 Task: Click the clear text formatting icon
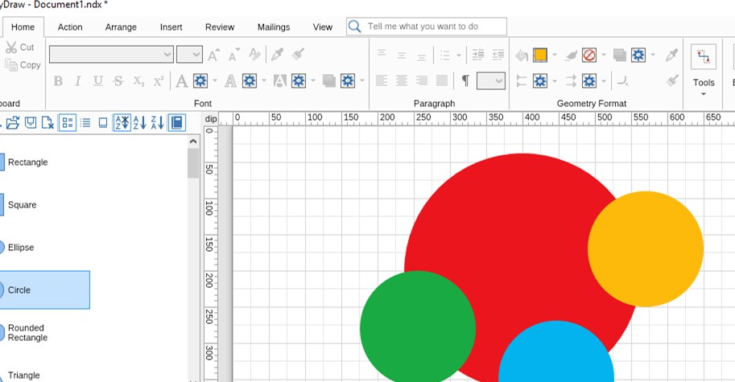tap(254, 55)
